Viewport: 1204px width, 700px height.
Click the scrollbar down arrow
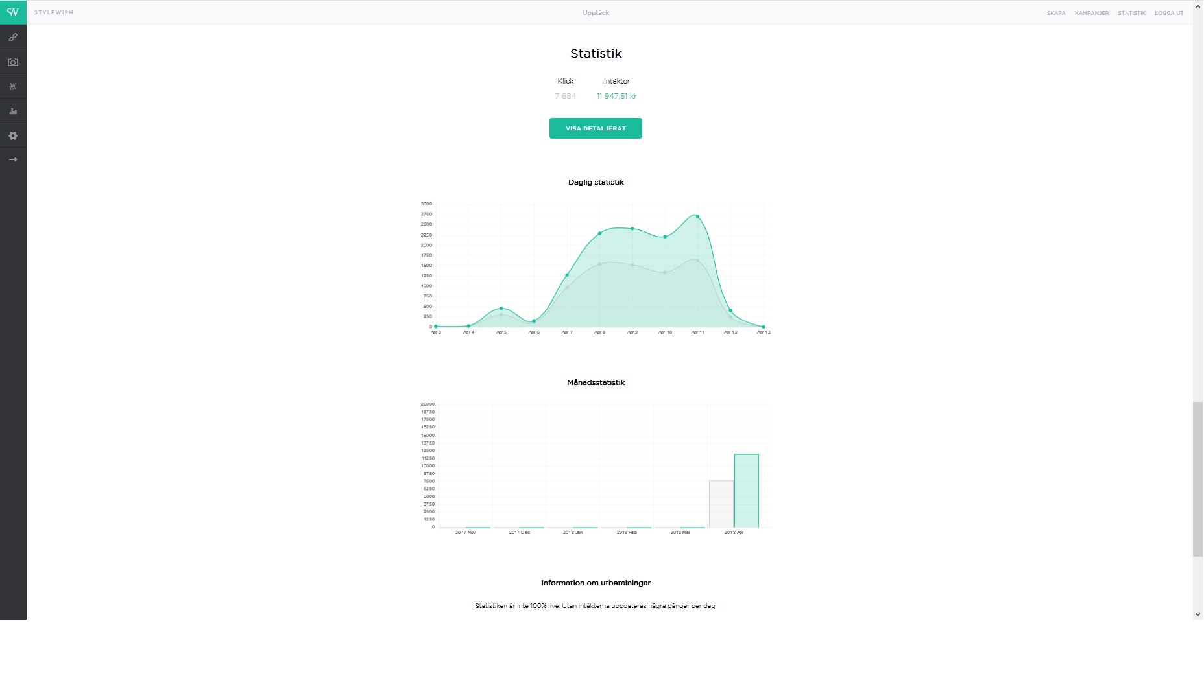pos(1198,614)
